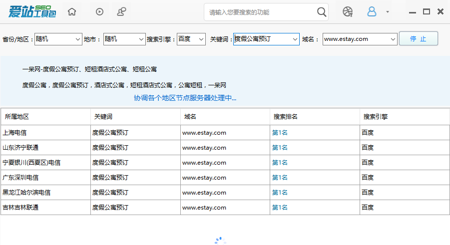Click the user account avatar icon
The image size is (450, 245).
[372, 11]
